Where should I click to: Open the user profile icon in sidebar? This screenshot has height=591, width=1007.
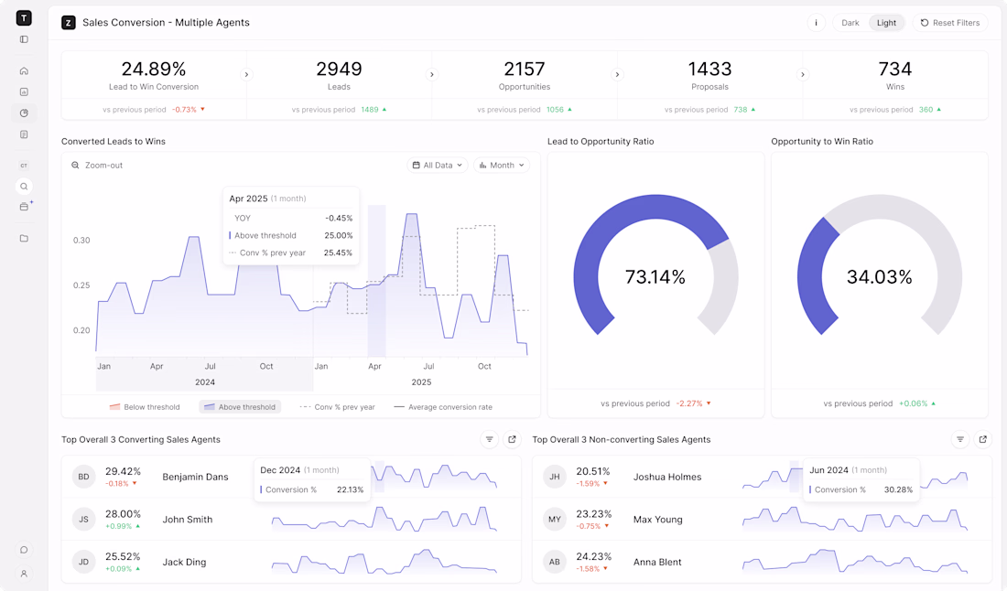pyautogui.click(x=24, y=574)
